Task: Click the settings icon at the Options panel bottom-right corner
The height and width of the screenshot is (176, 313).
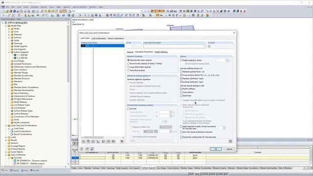Action: [x=230, y=141]
